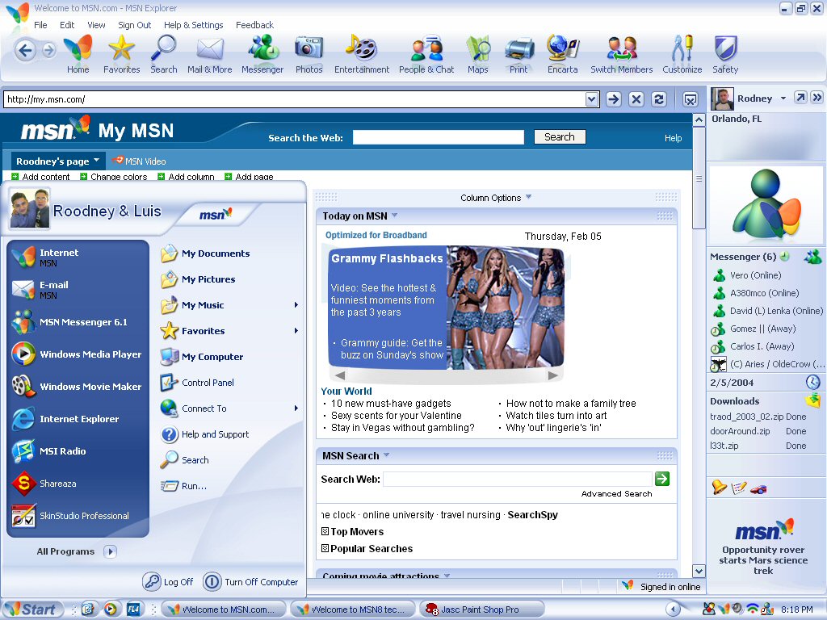Click the Grammy Flashbacks photo
827x620 pixels.
[506, 307]
